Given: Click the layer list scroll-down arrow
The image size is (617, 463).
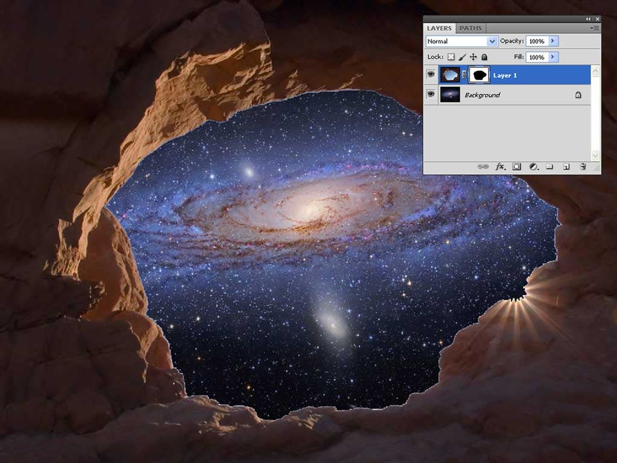Looking at the screenshot, I should [x=595, y=156].
